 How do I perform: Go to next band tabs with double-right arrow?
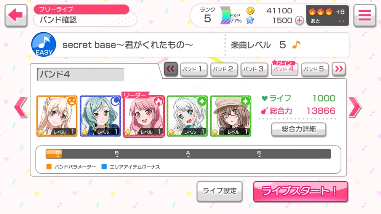[x=339, y=69]
